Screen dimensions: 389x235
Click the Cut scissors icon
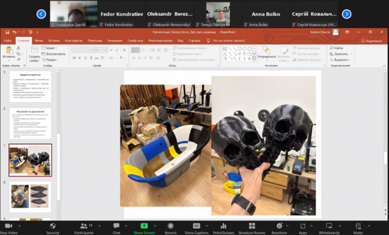[18, 48]
